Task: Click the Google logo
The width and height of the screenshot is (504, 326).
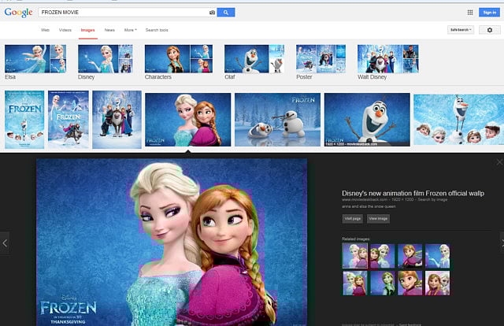Action: [18, 13]
